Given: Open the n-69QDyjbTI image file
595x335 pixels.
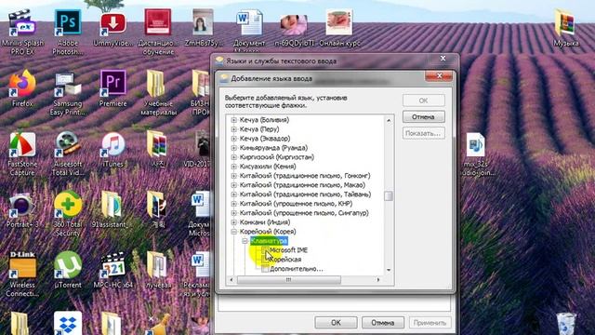Looking at the screenshot, I should point(294,25).
